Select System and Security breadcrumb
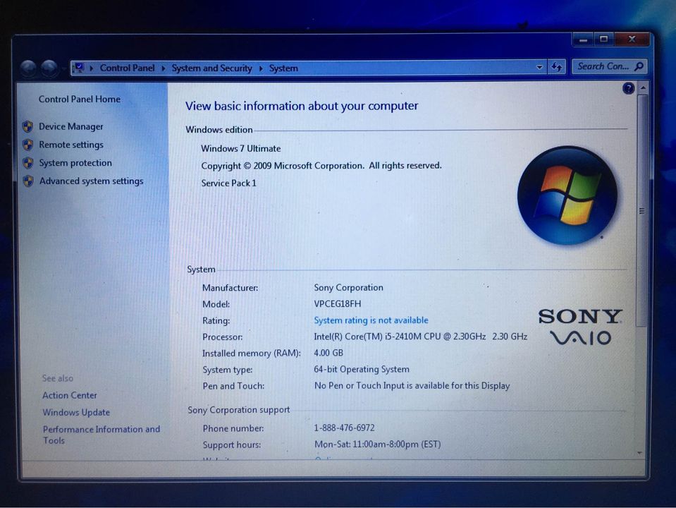676x508 pixels. [x=211, y=68]
